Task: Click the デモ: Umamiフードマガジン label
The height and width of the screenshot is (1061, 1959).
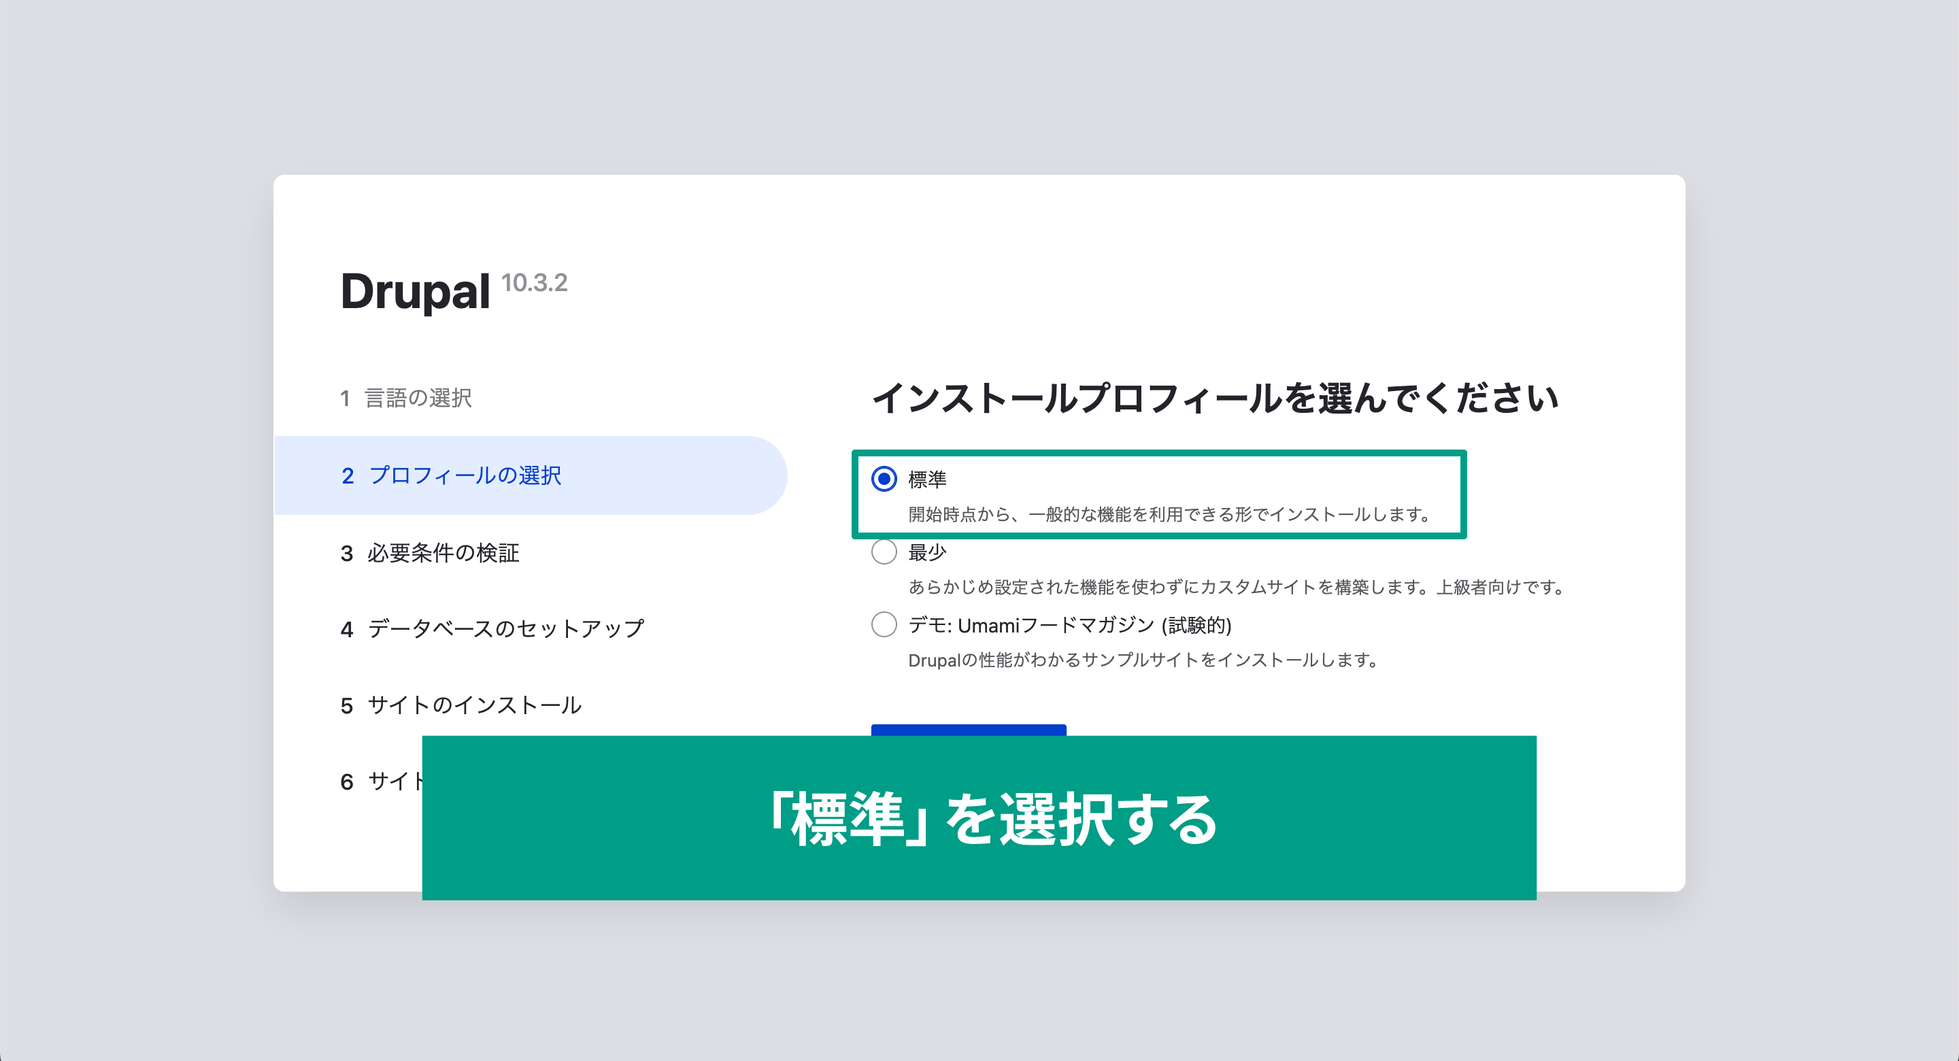Action: 1069,625
